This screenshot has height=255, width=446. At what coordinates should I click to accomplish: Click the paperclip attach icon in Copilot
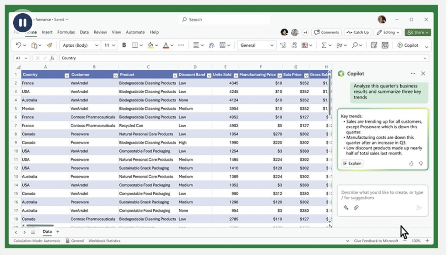coord(356,208)
